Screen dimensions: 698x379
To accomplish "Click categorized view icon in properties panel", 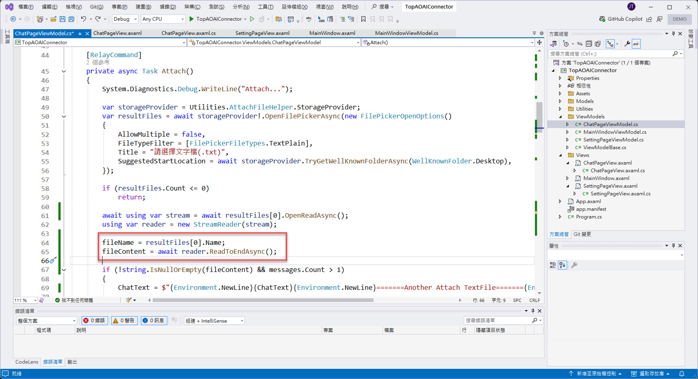I will click(x=553, y=265).
